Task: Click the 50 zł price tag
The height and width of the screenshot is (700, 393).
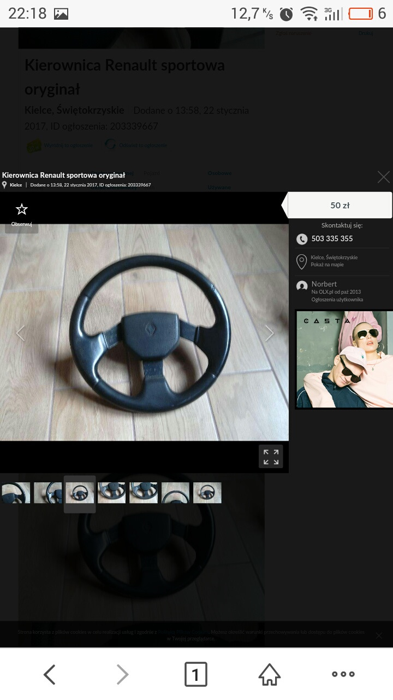Action: point(340,206)
